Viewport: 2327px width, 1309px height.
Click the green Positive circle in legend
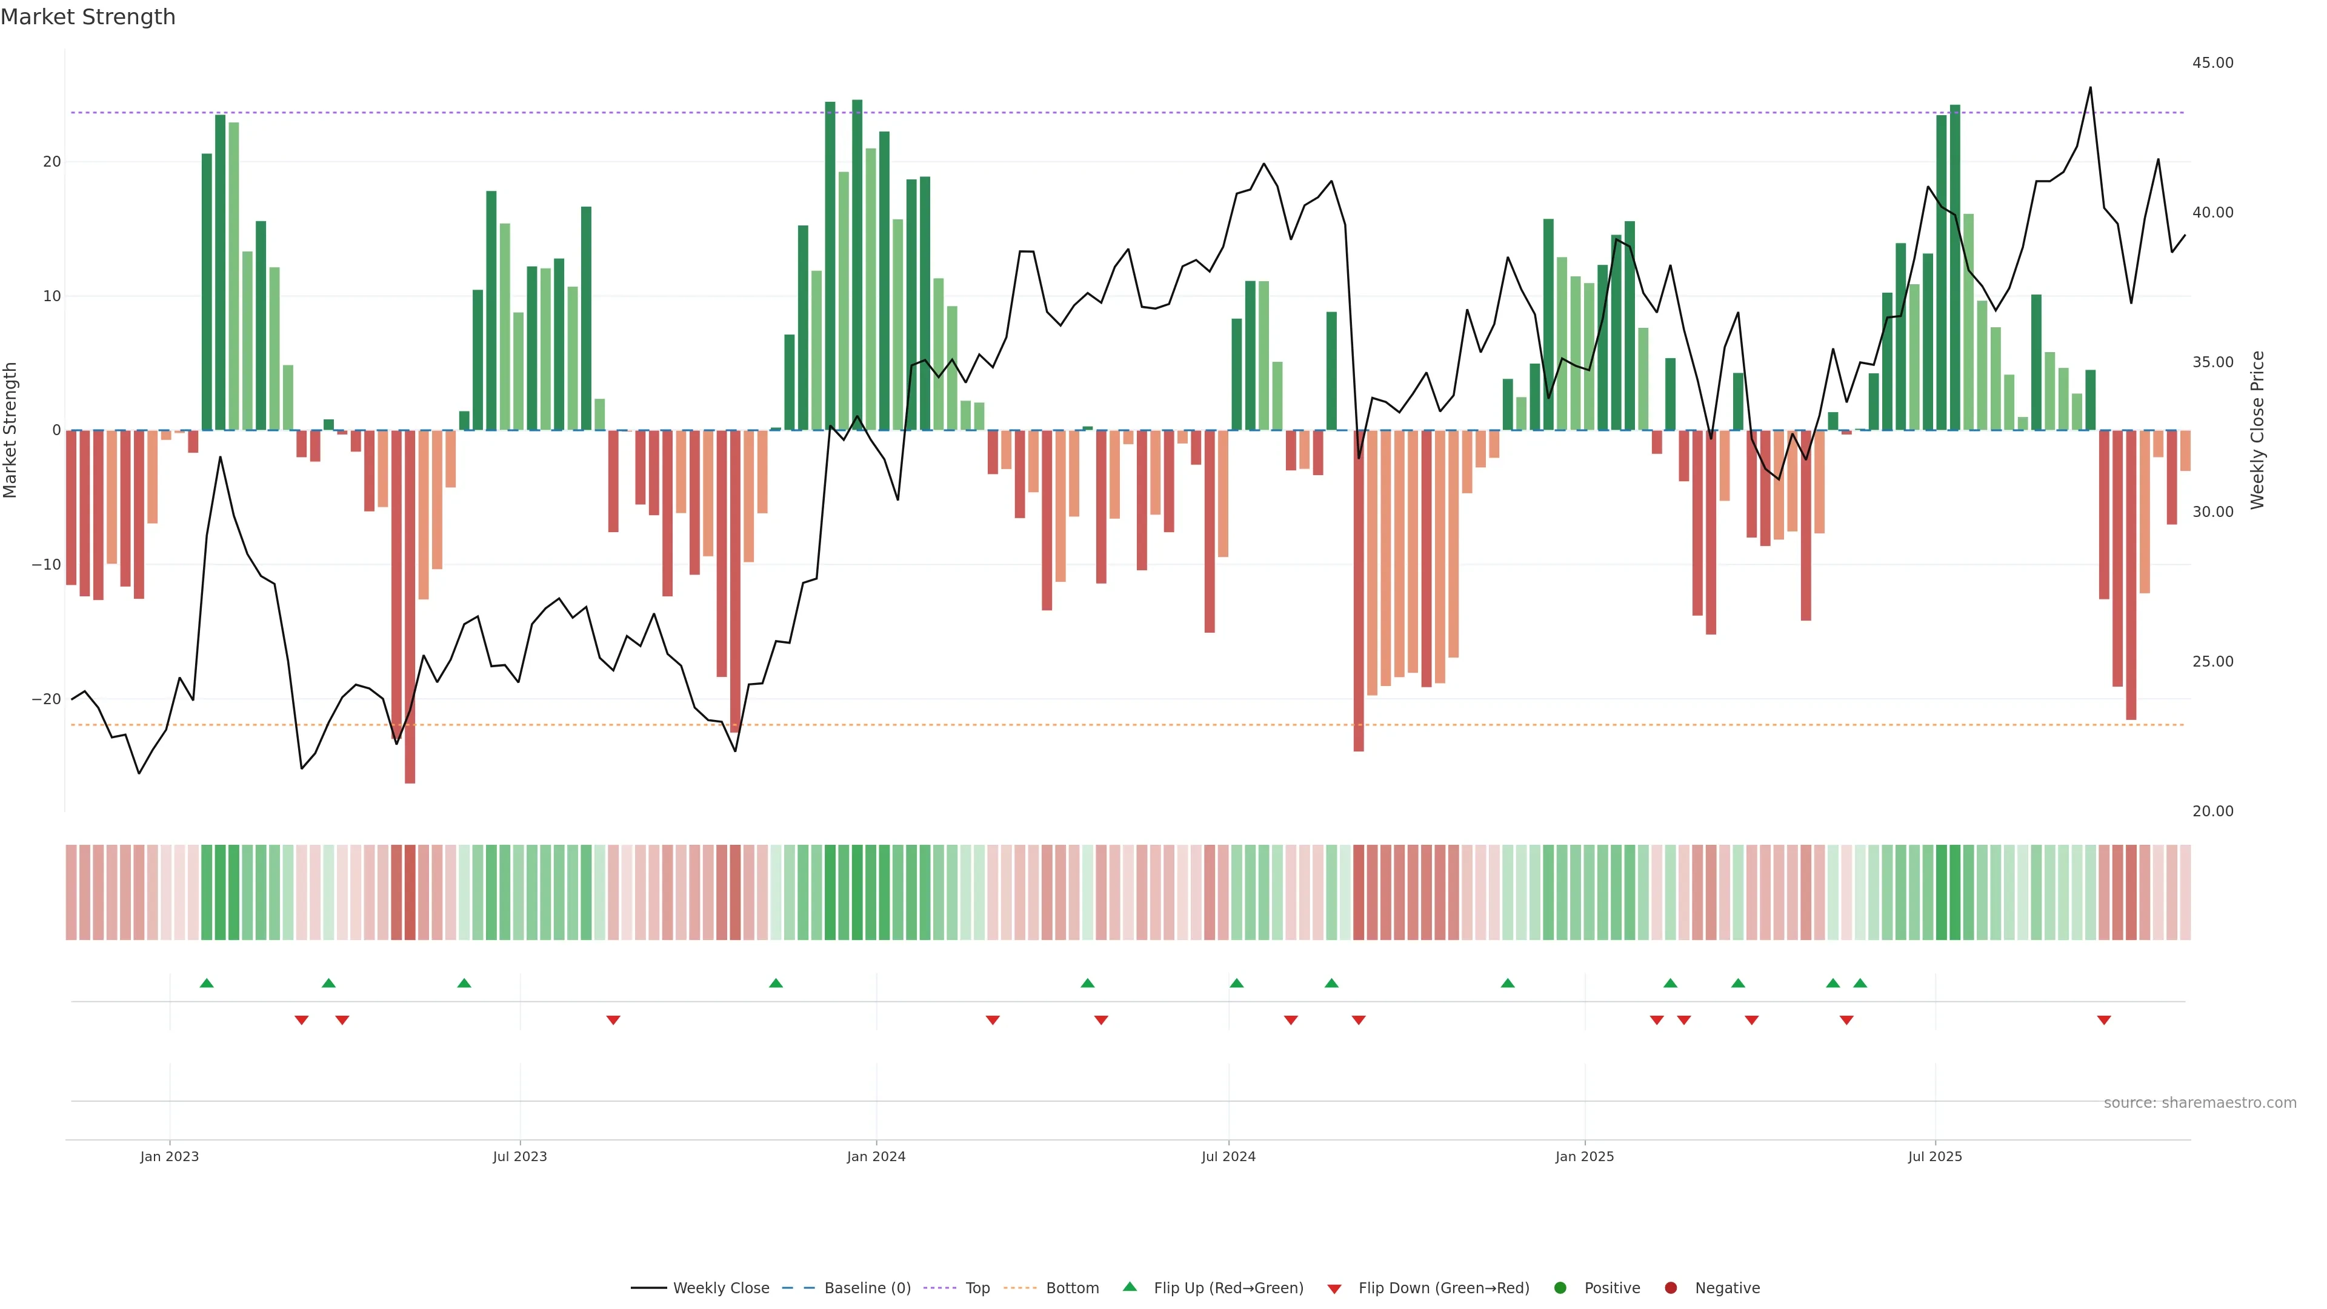[1560, 1288]
